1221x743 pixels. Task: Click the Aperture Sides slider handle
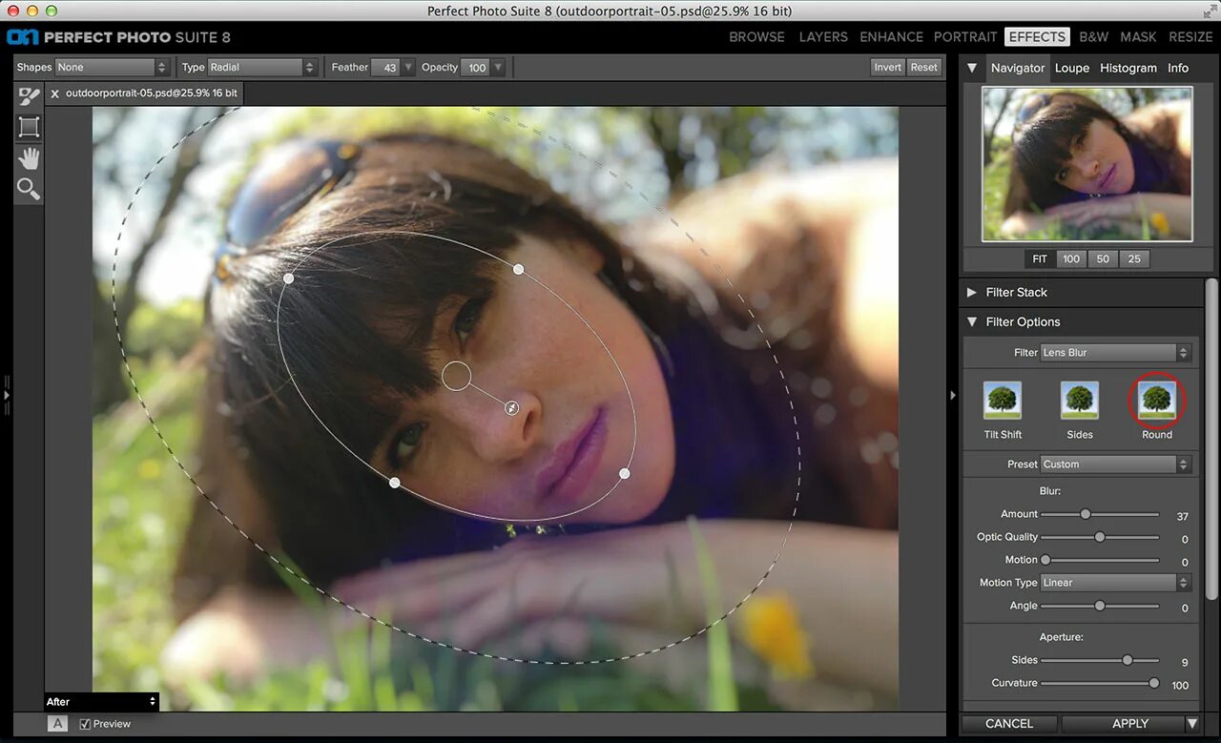(1128, 660)
